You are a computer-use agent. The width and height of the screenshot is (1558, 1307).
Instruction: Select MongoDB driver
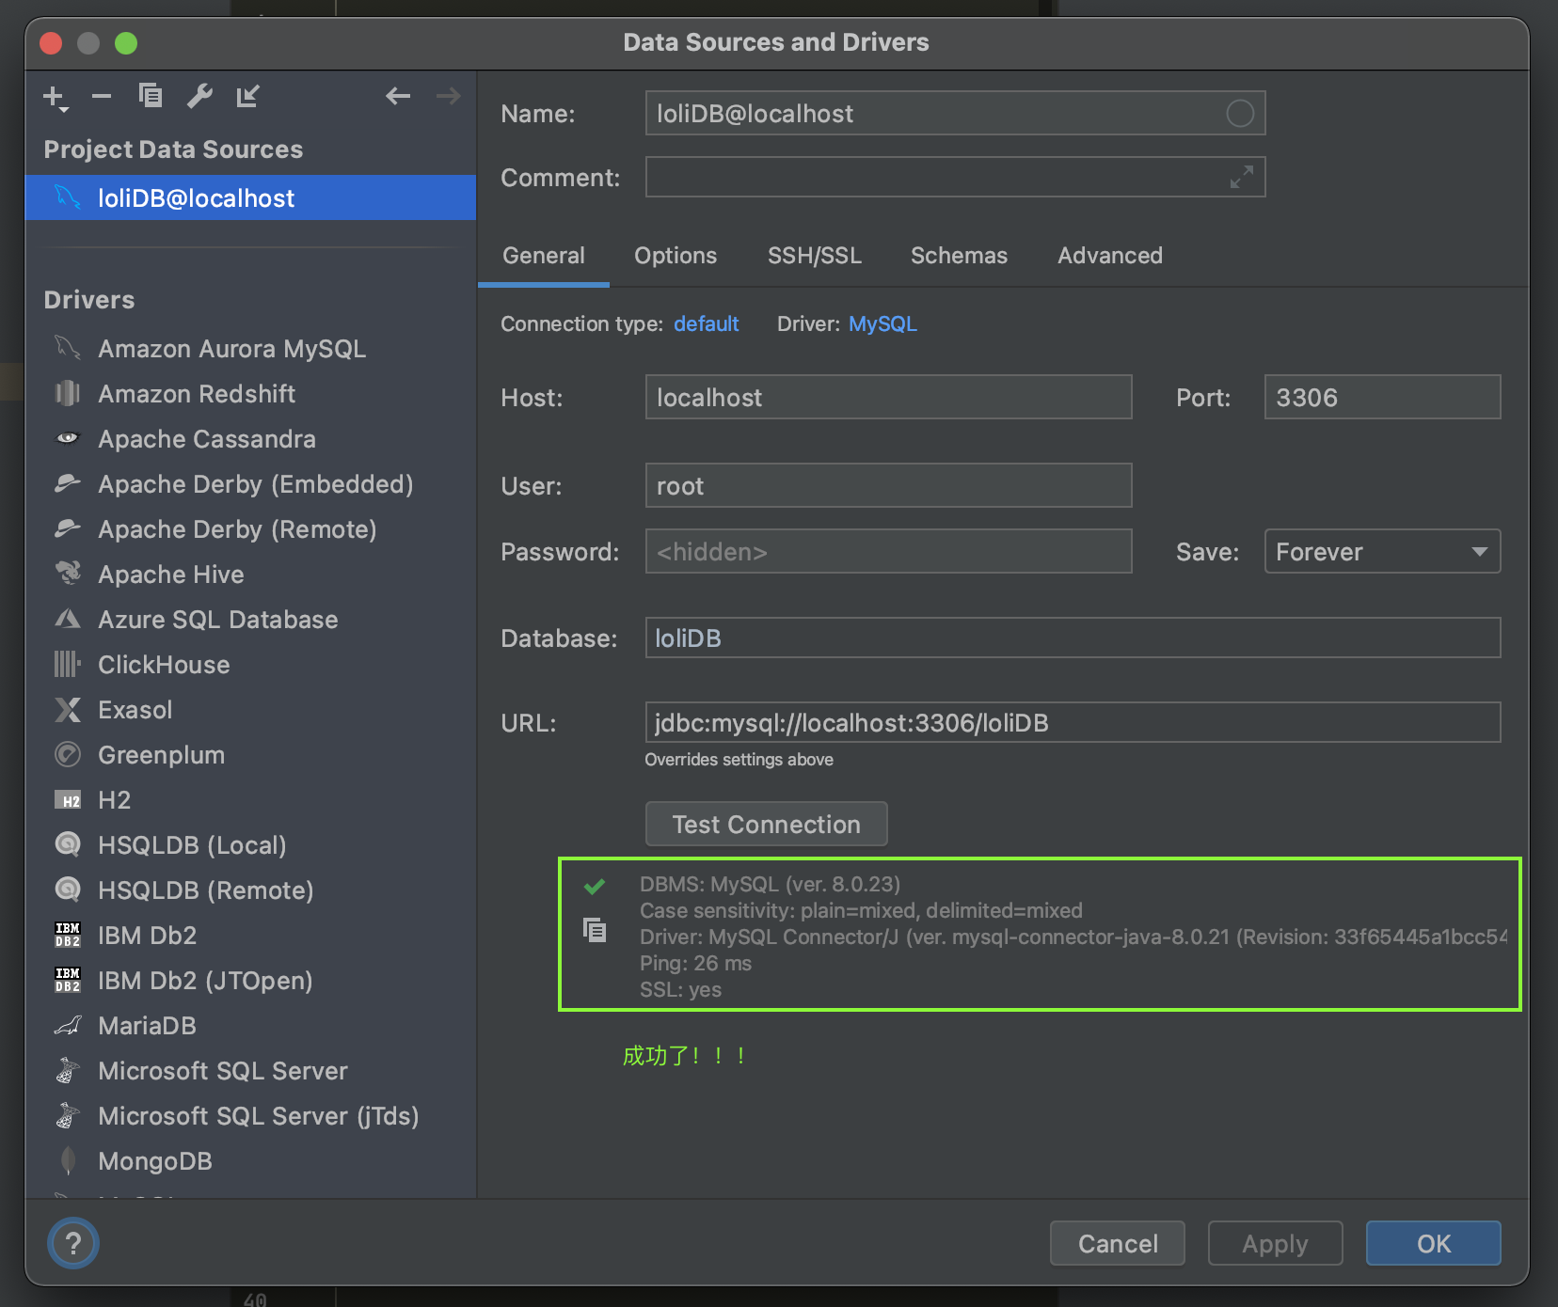point(250,1161)
